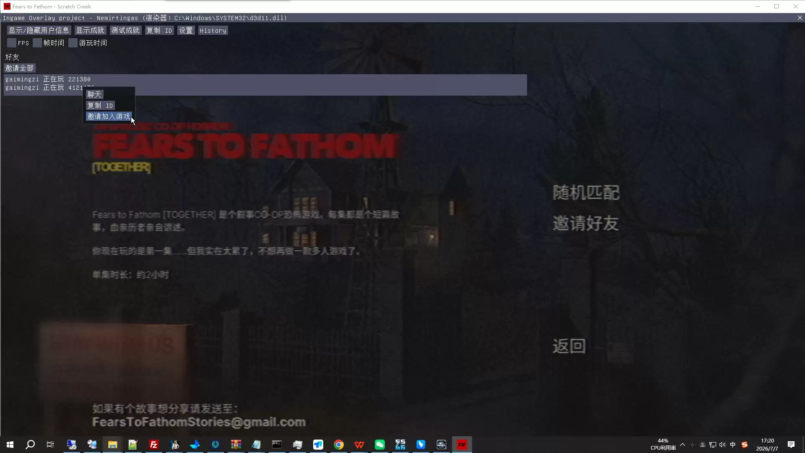
Task: Toggle the 游玩时间 checkbox
Action: click(x=73, y=43)
